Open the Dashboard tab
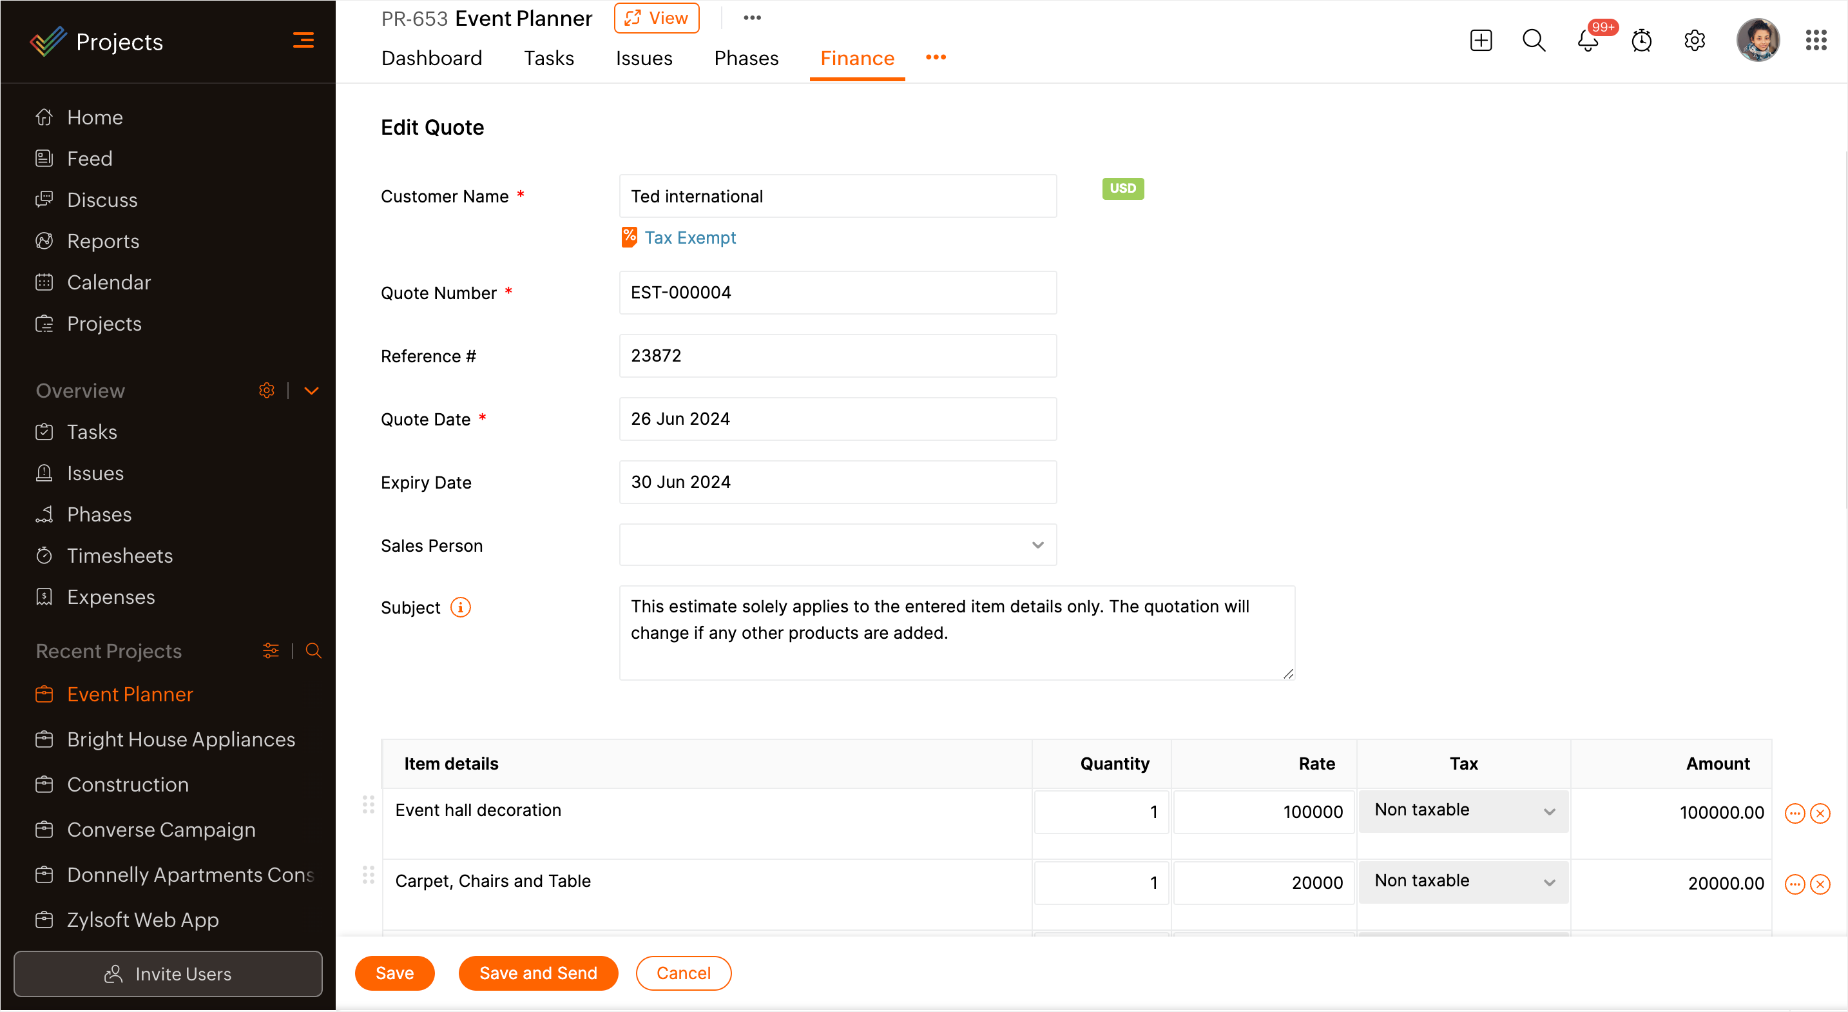This screenshot has height=1012, width=1848. [431, 58]
